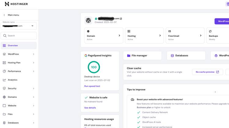Expand the Files chevron
229x128 pixels.
pos(34,114)
